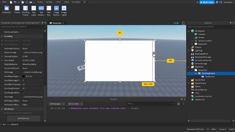Click the Add Attribute button
Screen dimensions: 235x132
click(23, 118)
